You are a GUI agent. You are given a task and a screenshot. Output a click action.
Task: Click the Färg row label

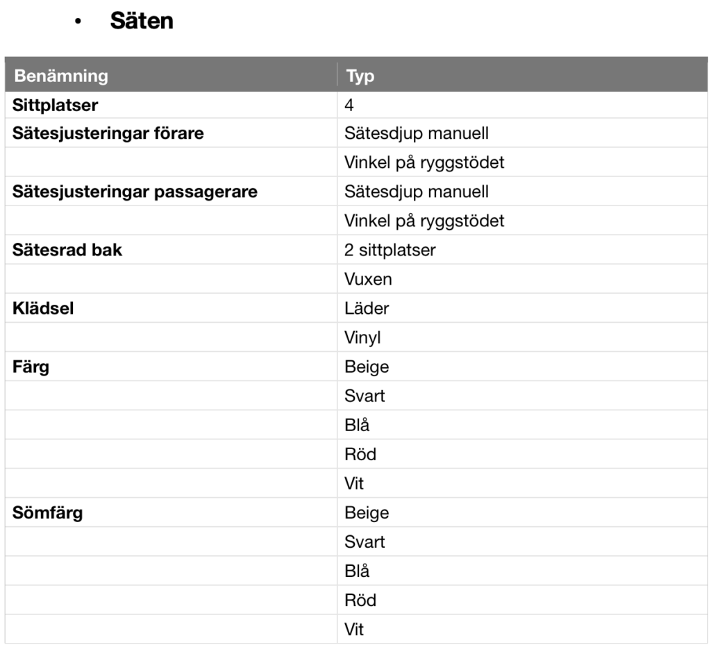pos(31,367)
